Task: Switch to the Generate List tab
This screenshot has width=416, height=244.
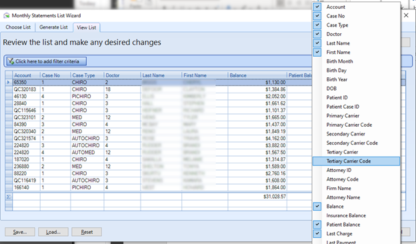Action: click(x=53, y=27)
